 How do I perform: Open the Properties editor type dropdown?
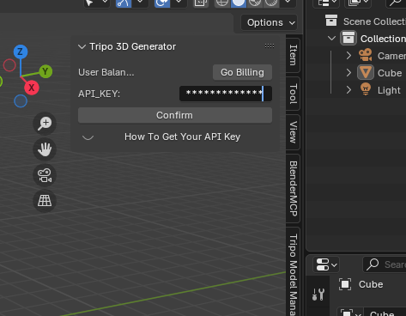326,264
